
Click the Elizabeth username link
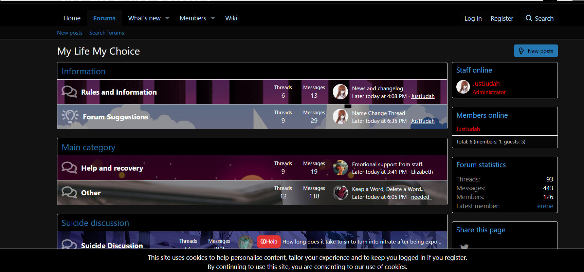[x=422, y=172]
